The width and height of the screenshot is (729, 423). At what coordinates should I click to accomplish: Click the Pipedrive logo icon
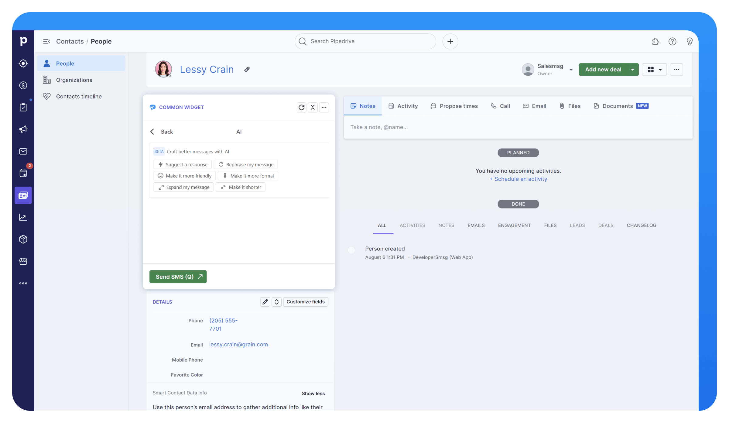(x=23, y=41)
